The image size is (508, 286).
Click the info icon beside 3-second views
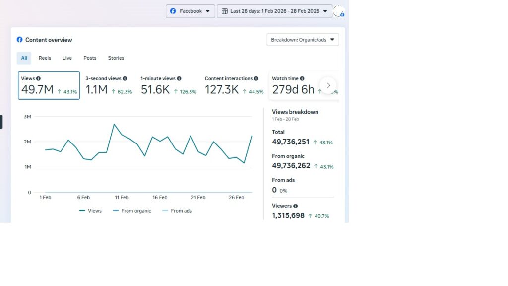(x=125, y=78)
